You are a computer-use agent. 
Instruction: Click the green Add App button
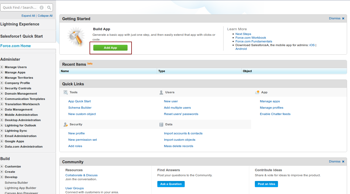click(110, 48)
